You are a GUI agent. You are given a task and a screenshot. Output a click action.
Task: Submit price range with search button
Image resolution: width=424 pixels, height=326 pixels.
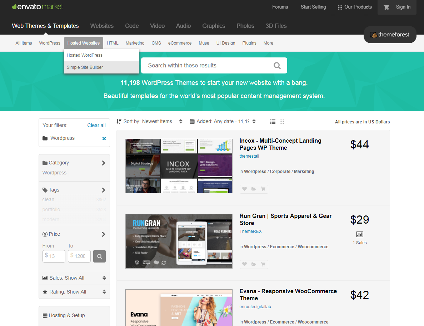coord(100,256)
